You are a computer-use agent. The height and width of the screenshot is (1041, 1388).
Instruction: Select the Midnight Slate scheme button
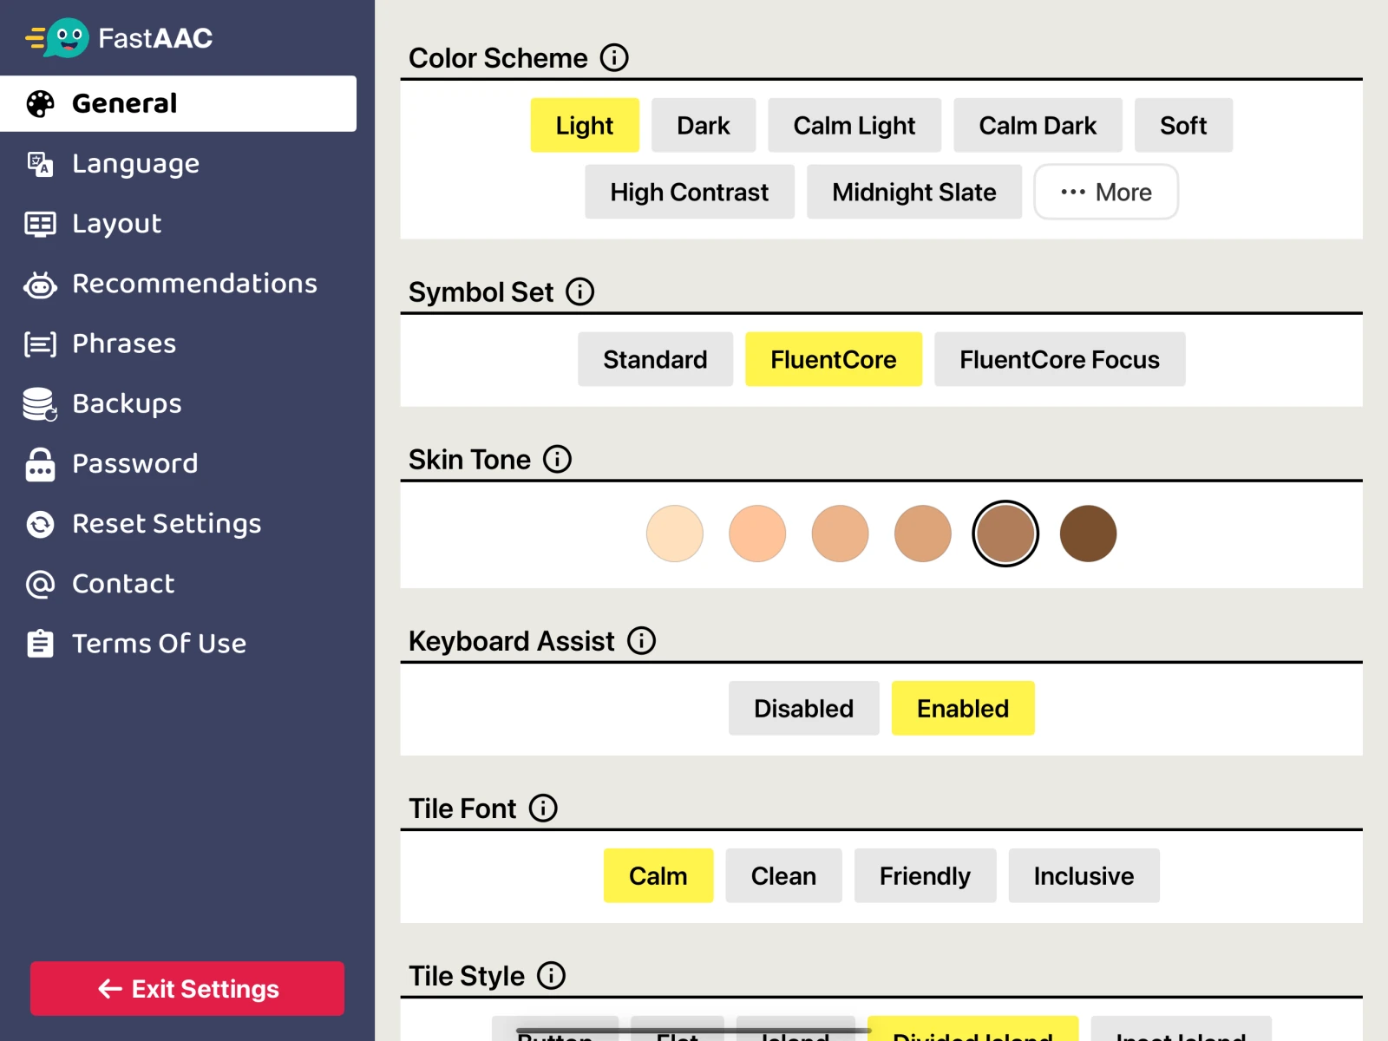tap(914, 192)
